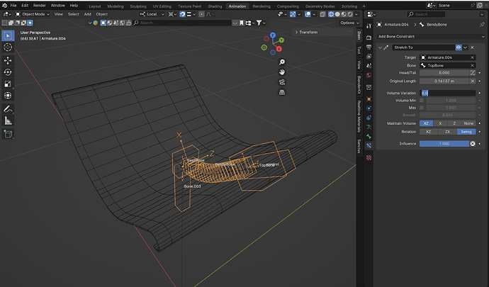This screenshot has width=489, height=287.
Task: Open the File menu
Action: 13,6
